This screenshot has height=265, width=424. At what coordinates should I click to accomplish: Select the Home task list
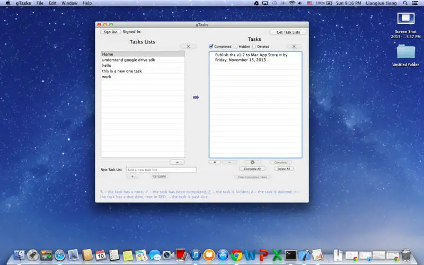pyautogui.click(x=143, y=54)
